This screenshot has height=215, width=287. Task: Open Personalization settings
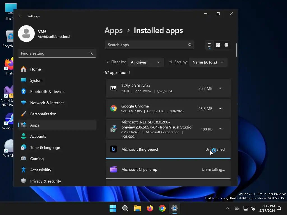(x=57, y=114)
